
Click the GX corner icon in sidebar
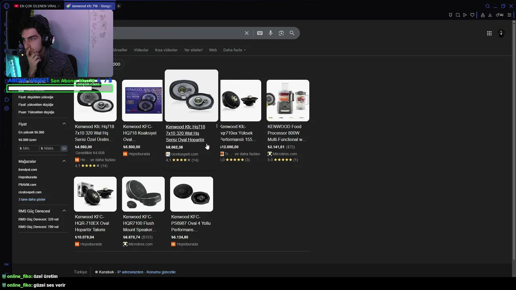(6, 264)
